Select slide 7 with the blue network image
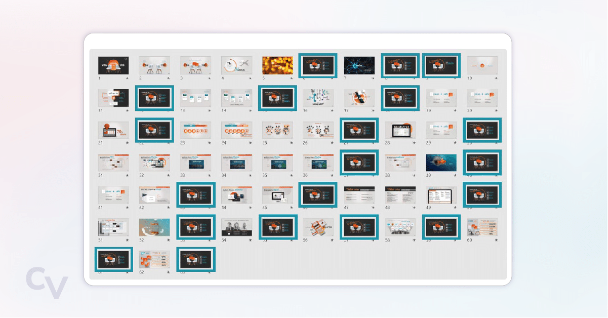Screen dimensions: 608x318 click(x=359, y=65)
